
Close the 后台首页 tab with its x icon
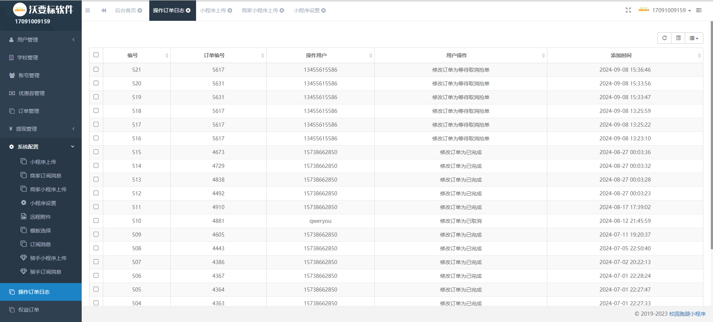[x=140, y=10]
